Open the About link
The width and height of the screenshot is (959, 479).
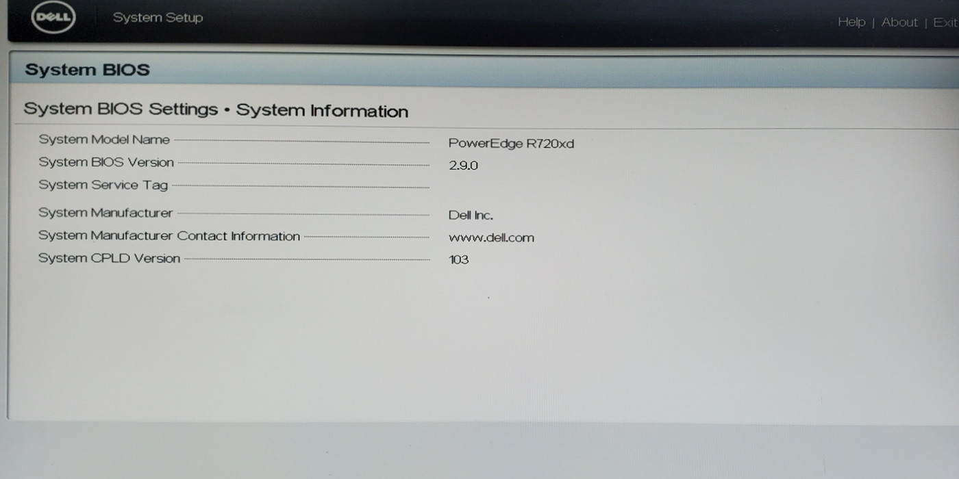point(899,22)
